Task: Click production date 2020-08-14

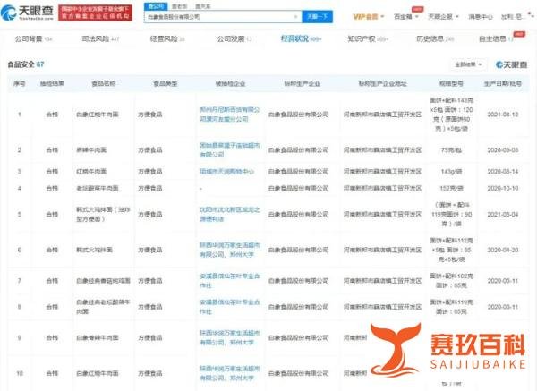Action: [503, 171]
